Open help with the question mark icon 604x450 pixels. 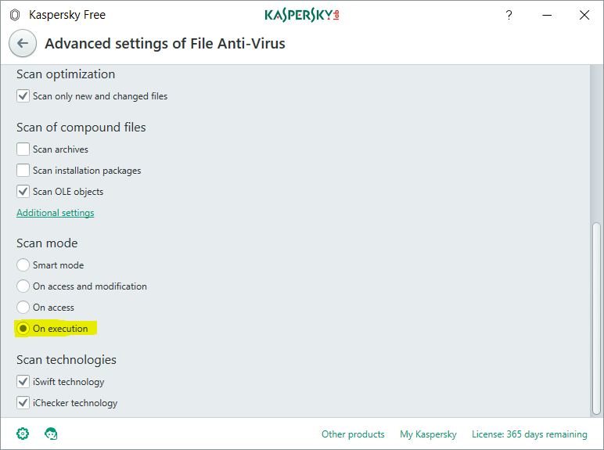[x=509, y=15]
